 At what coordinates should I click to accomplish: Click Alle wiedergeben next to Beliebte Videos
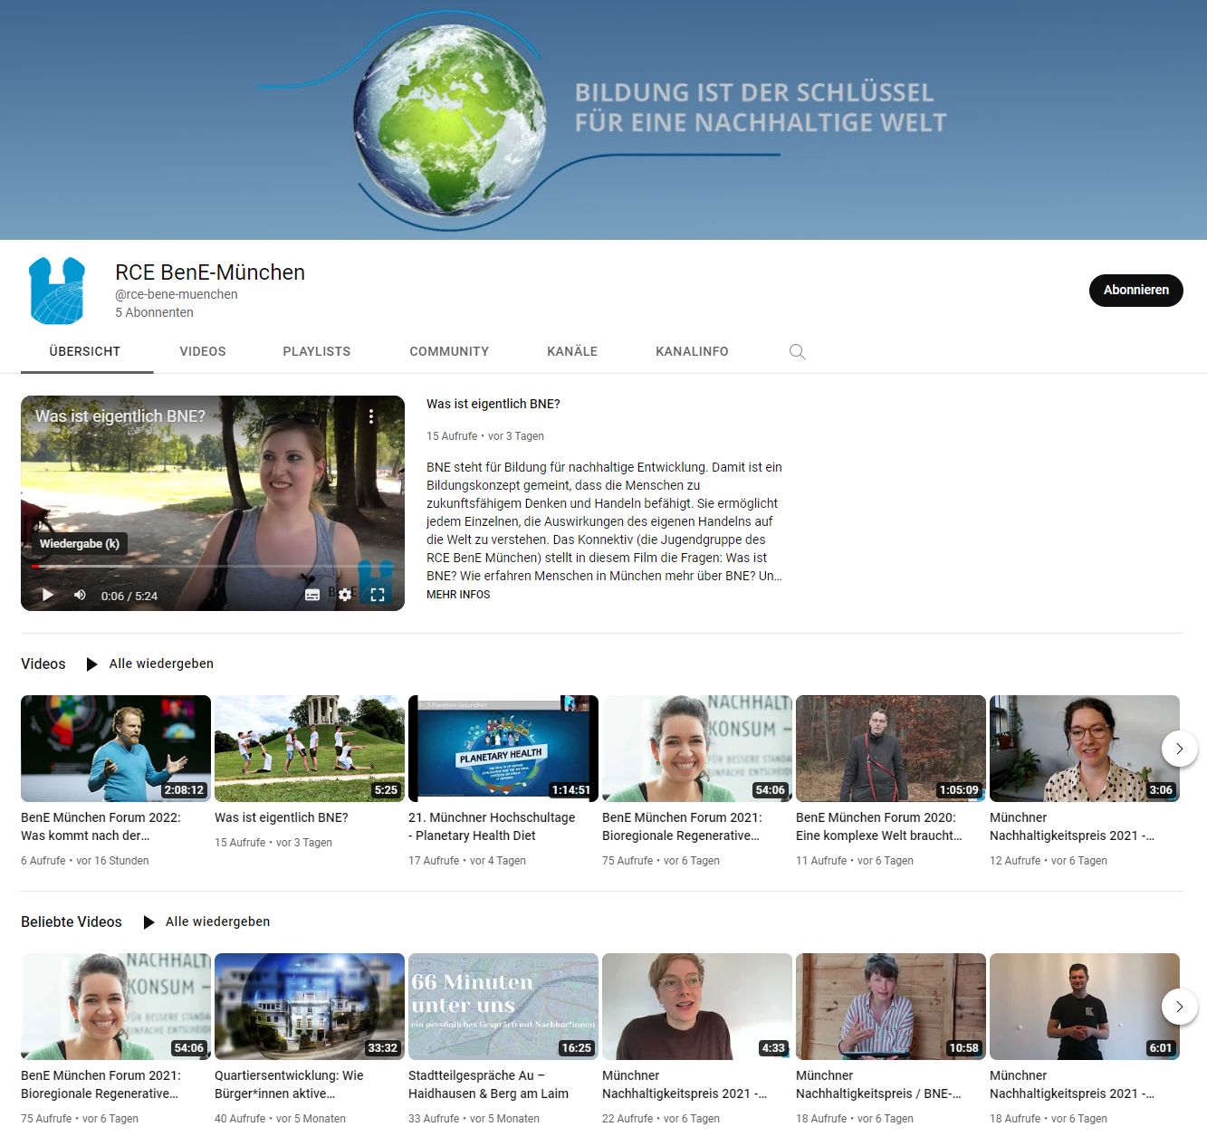[217, 922]
